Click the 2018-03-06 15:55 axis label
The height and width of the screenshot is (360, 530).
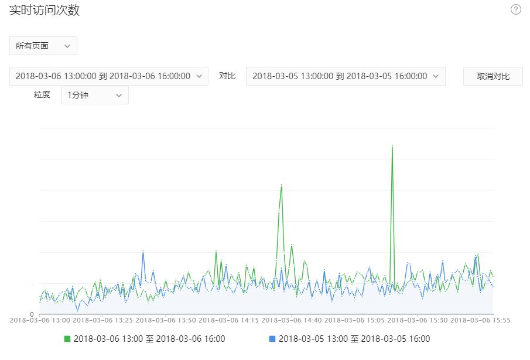tap(480, 320)
